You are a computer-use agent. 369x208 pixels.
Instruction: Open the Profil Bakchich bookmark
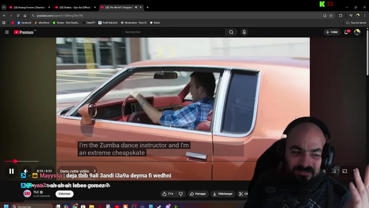pyautogui.click(x=108, y=23)
